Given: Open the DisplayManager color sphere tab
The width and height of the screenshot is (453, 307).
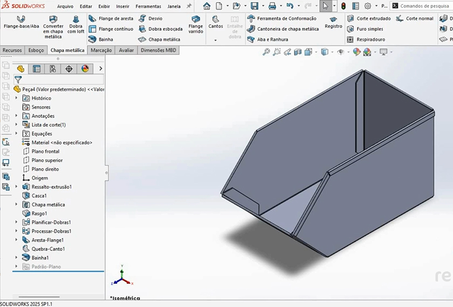Looking at the screenshot, I should pos(85,69).
